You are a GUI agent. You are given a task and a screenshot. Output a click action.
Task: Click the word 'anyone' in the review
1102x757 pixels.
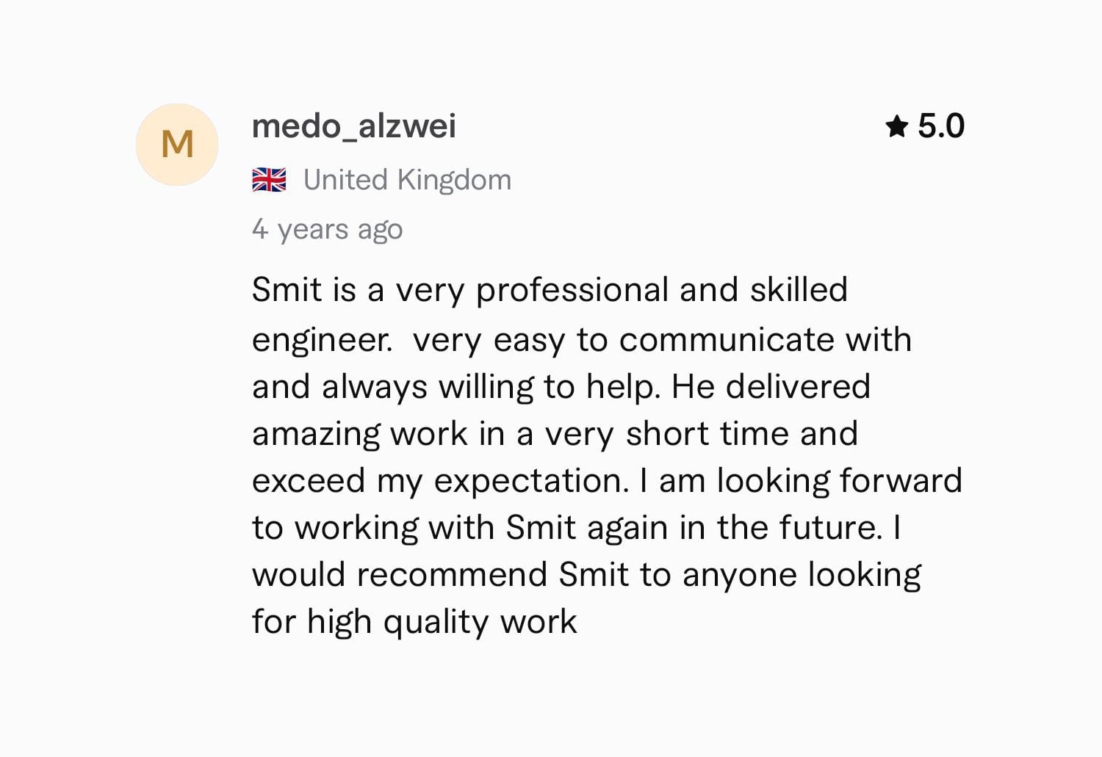tap(740, 576)
